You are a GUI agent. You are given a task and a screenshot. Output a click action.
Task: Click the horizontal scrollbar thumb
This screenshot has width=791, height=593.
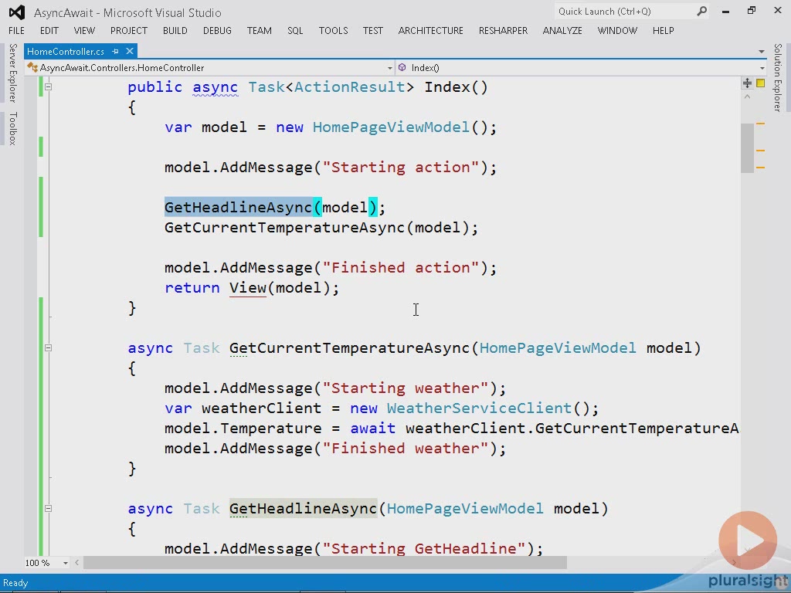click(x=325, y=563)
